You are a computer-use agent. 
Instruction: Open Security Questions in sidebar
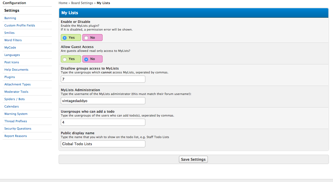coord(18,129)
